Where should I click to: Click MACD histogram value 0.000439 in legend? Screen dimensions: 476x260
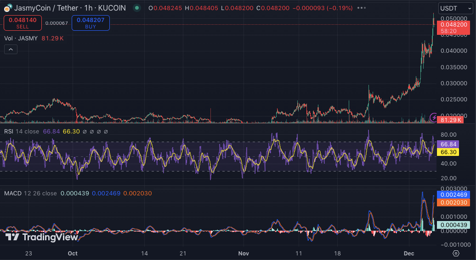75,194
